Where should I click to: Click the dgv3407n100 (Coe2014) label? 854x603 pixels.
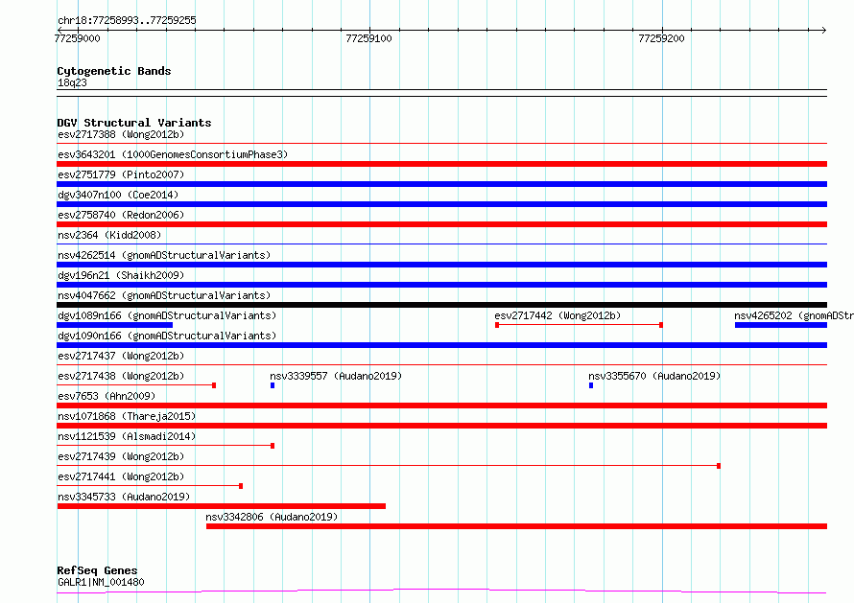point(118,195)
